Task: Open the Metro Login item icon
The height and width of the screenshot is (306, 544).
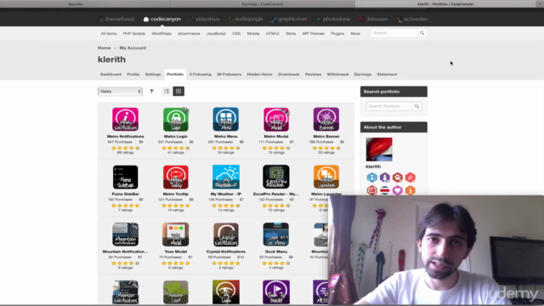Action: (176, 119)
